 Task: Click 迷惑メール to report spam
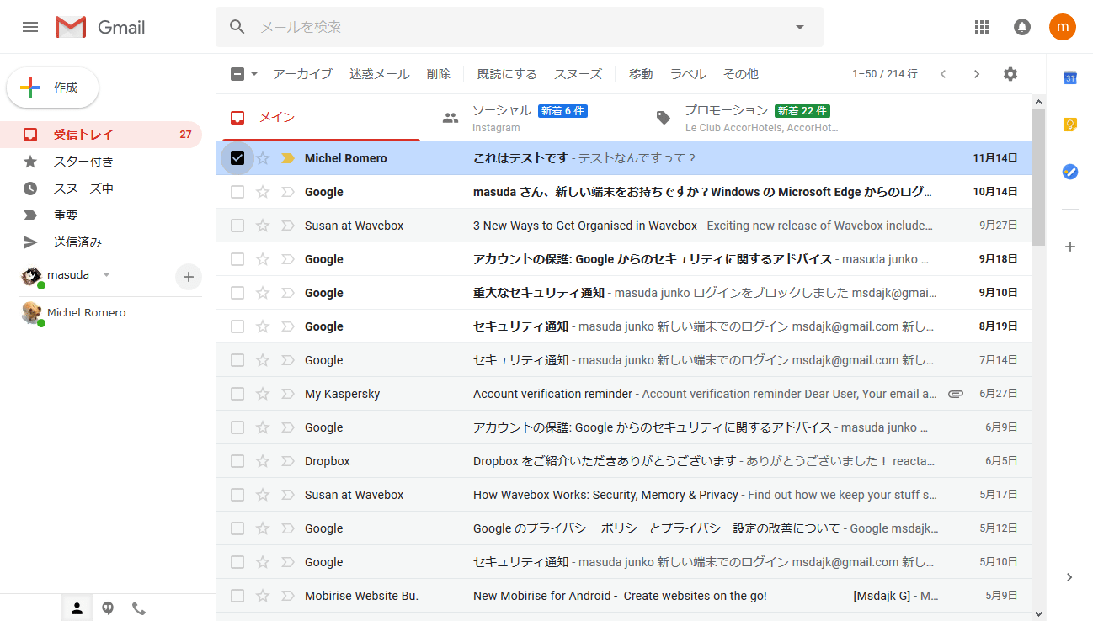(380, 74)
